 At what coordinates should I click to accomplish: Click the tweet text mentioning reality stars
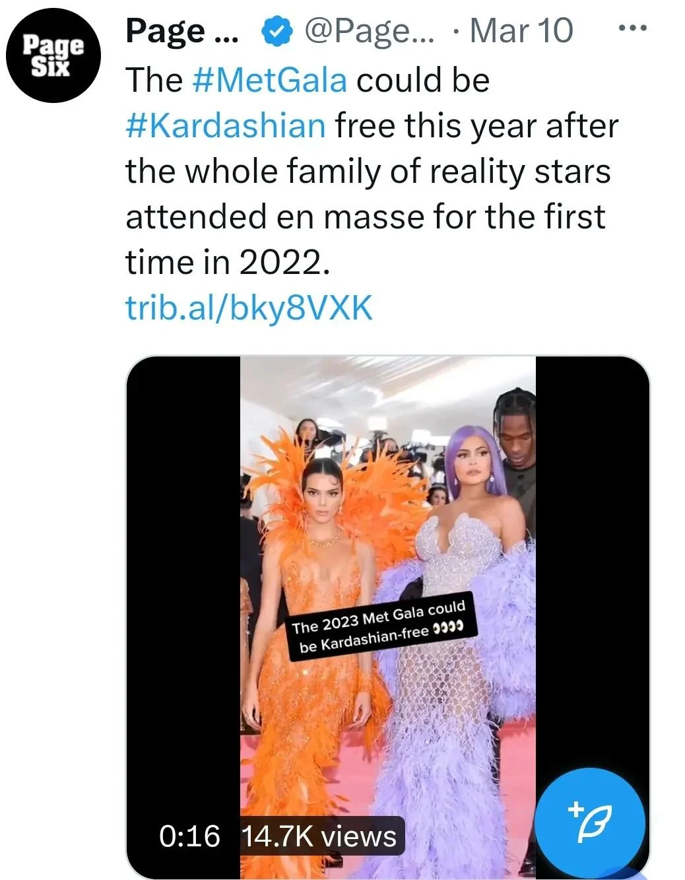click(x=368, y=171)
